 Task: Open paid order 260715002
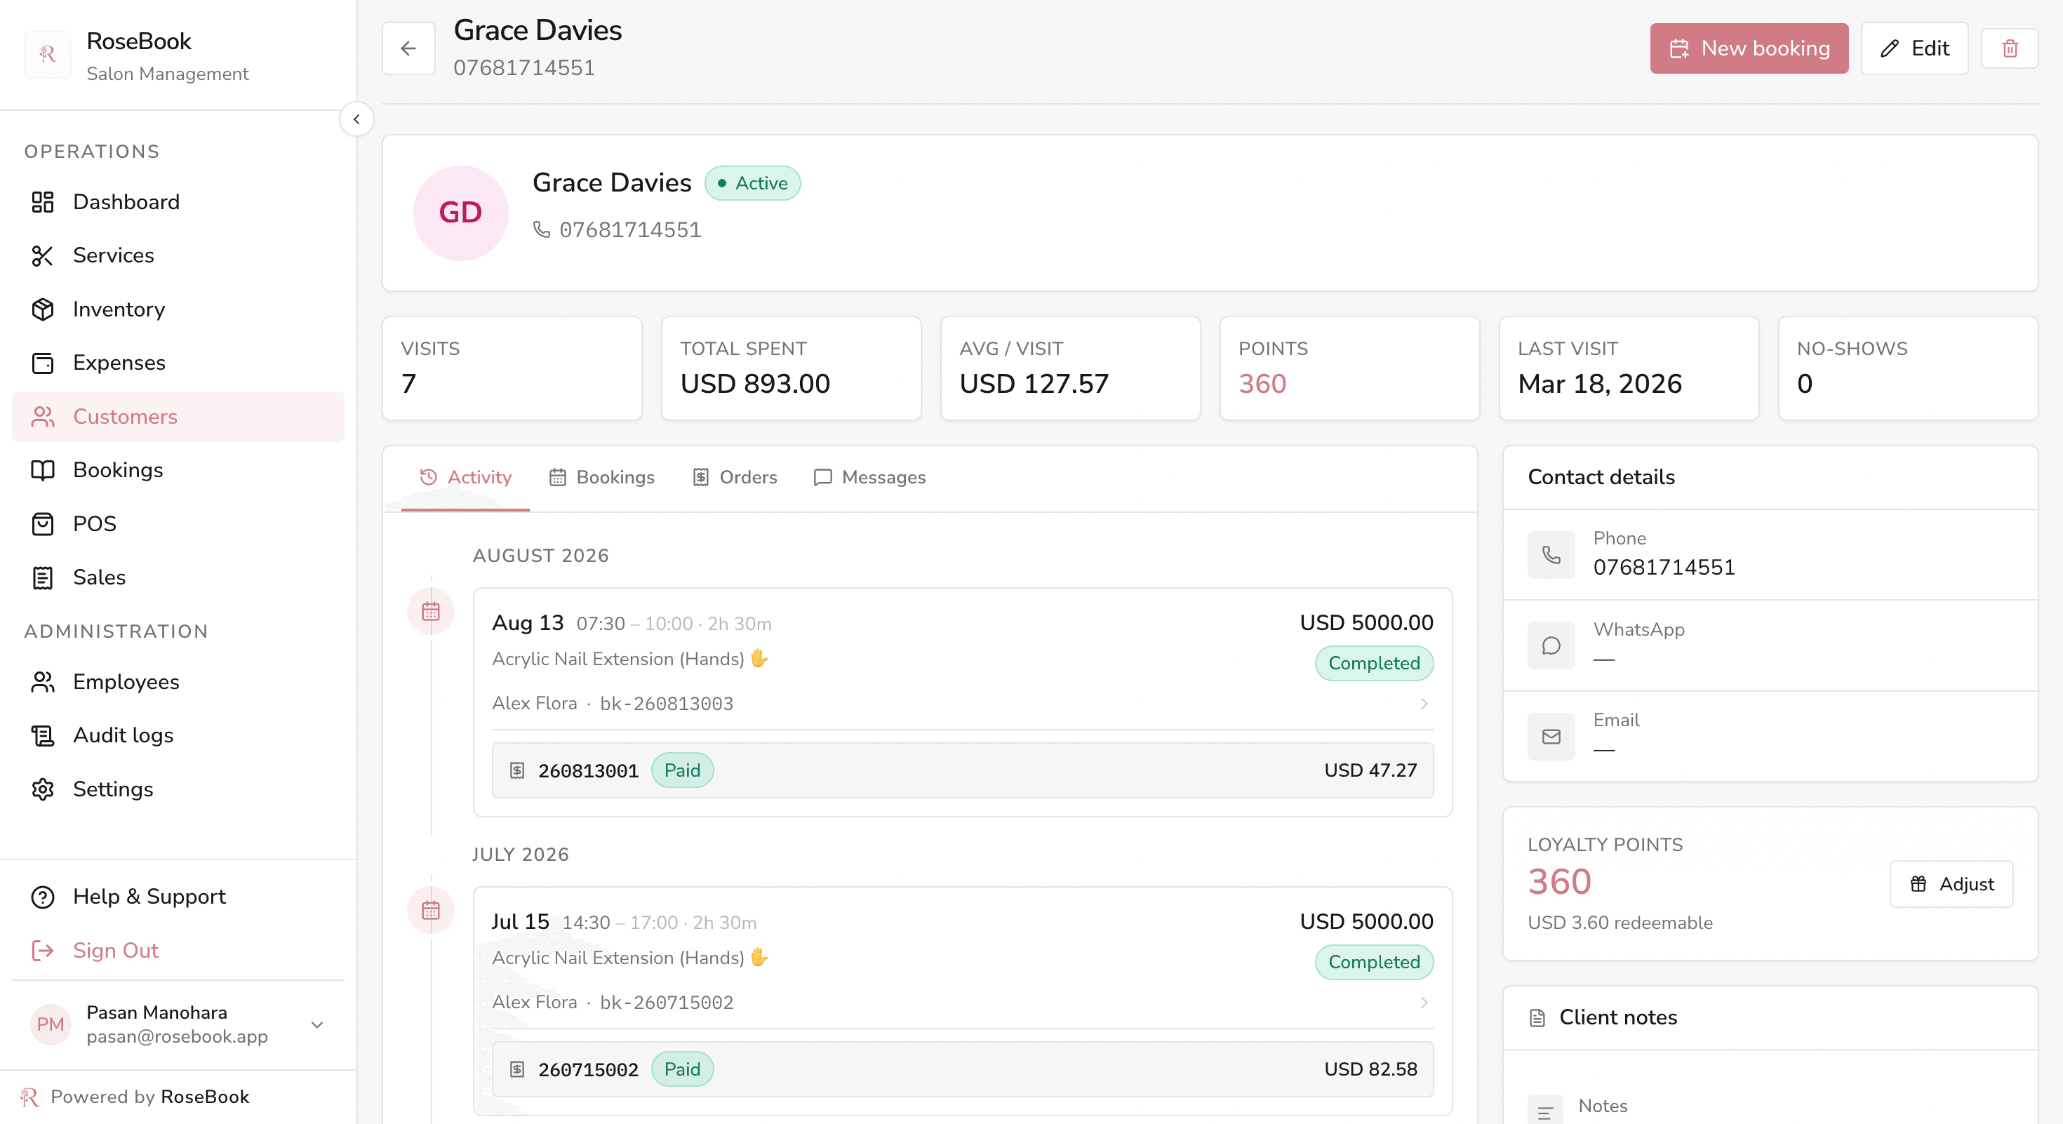963,1069
